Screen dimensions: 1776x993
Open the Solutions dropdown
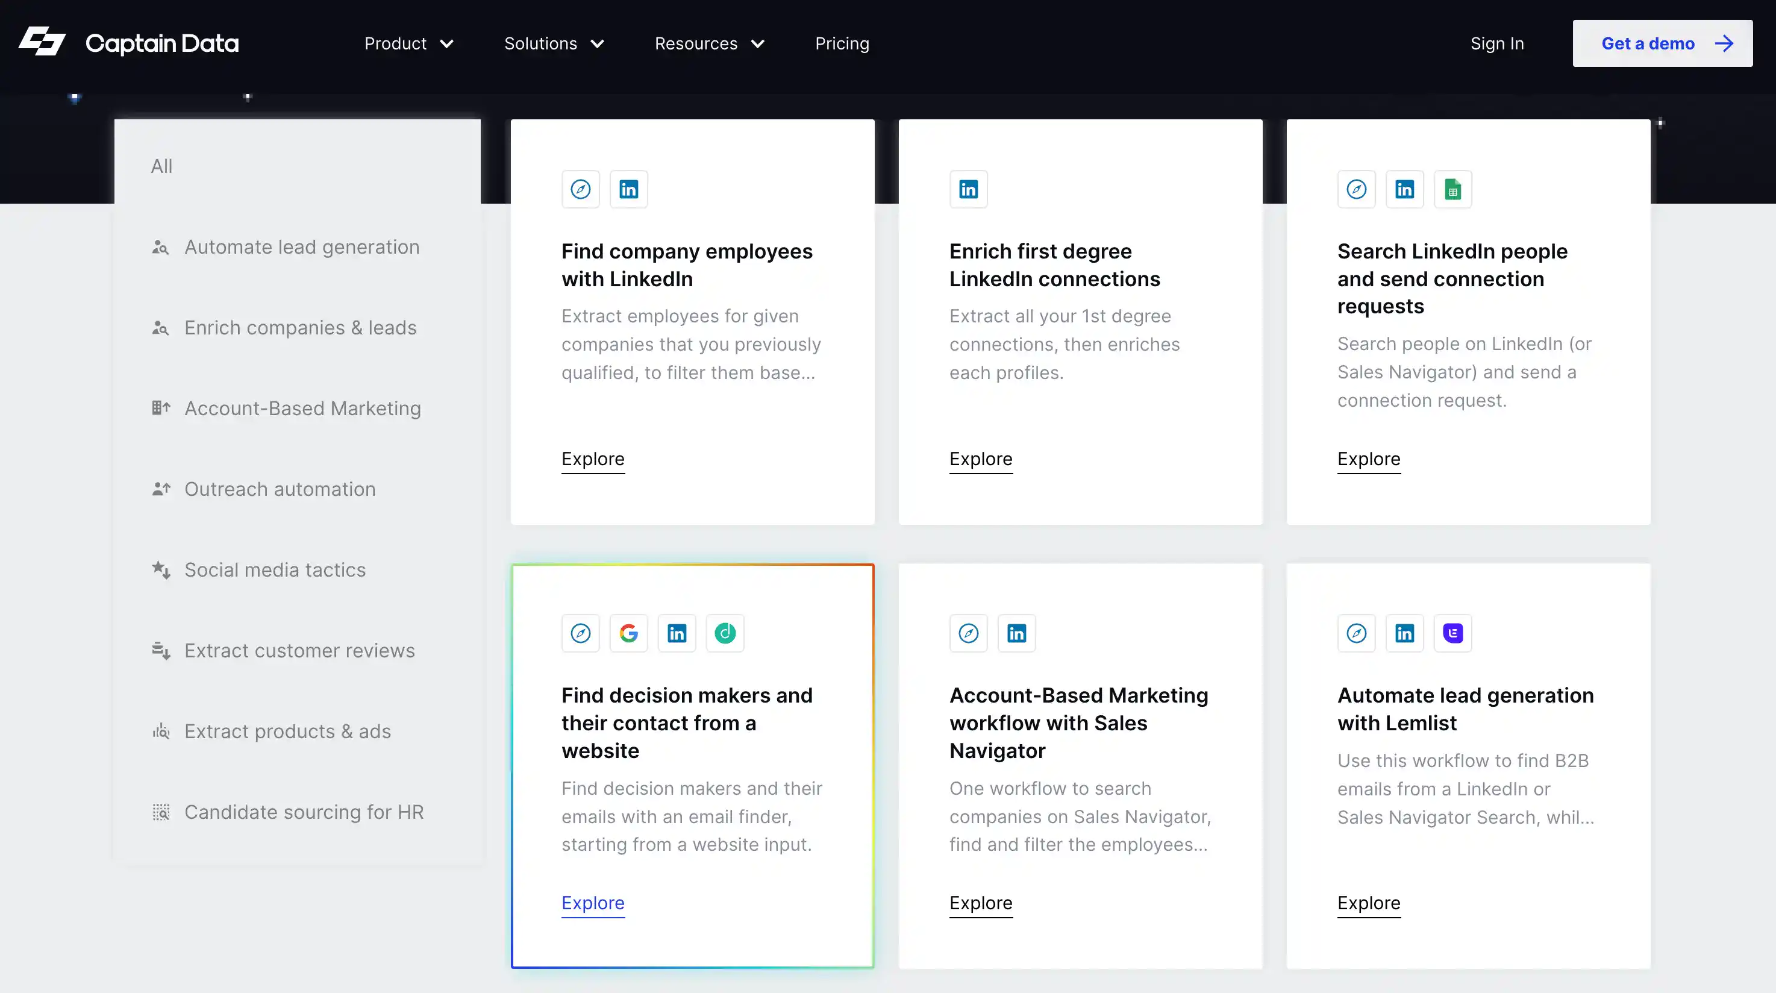tap(554, 43)
